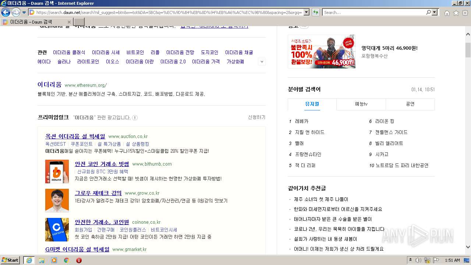Open musical ranking 노트르담 드 파리 내한공연

coord(402,166)
